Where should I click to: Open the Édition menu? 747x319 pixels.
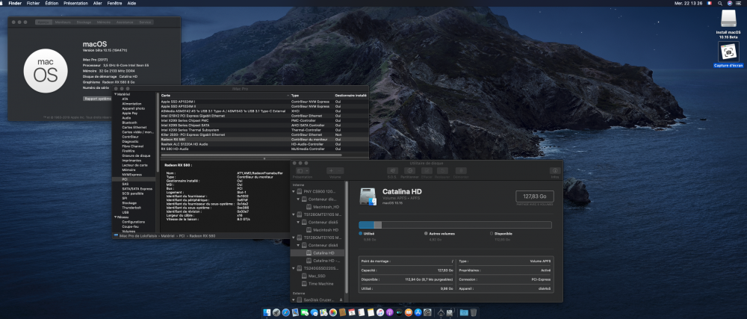point(52,3)
